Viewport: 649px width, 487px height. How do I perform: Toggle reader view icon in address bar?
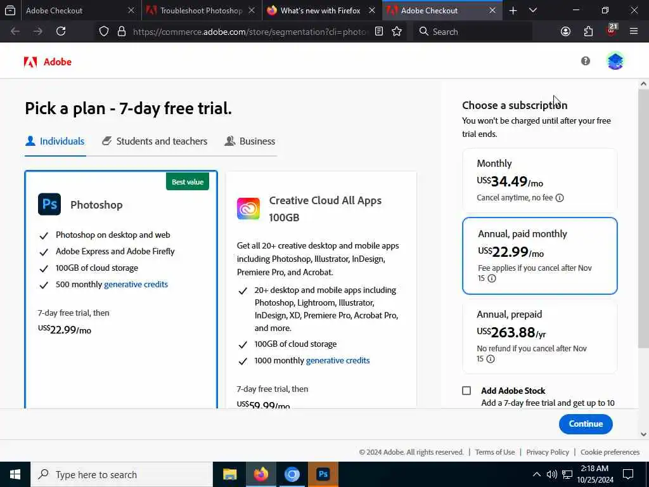point(379,32)
